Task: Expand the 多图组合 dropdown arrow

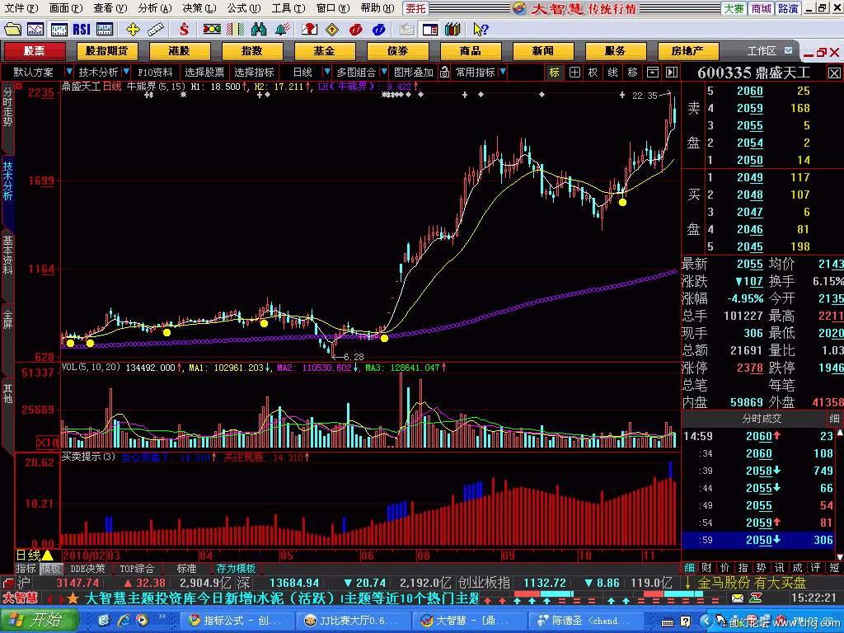Action: tap(384, 73)
